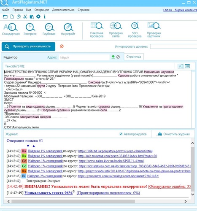Stop check using red cancel icon
The width and height of the screenshot is (197, 211).
coord(62,46)
